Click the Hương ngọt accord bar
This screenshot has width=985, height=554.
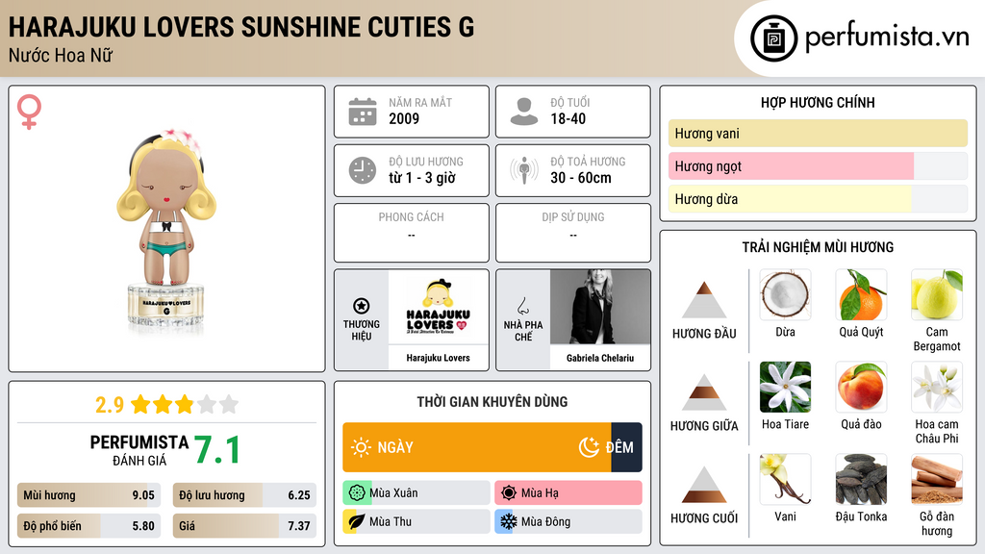818,165
